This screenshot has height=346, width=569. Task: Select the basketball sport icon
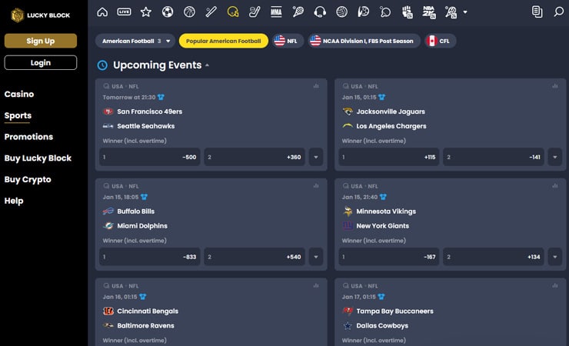coord(189,12)
